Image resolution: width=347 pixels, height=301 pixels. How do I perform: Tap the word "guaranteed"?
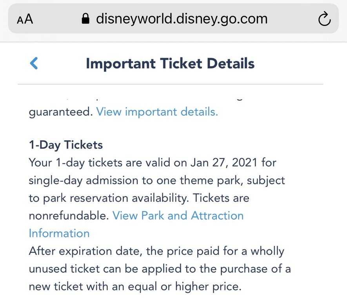(61, 112)
